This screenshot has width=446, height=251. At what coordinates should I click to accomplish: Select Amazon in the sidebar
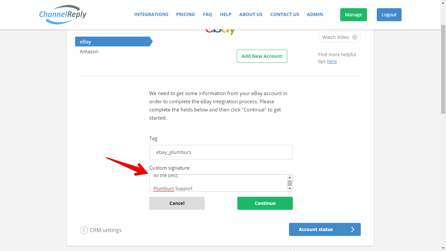point(89,52)
